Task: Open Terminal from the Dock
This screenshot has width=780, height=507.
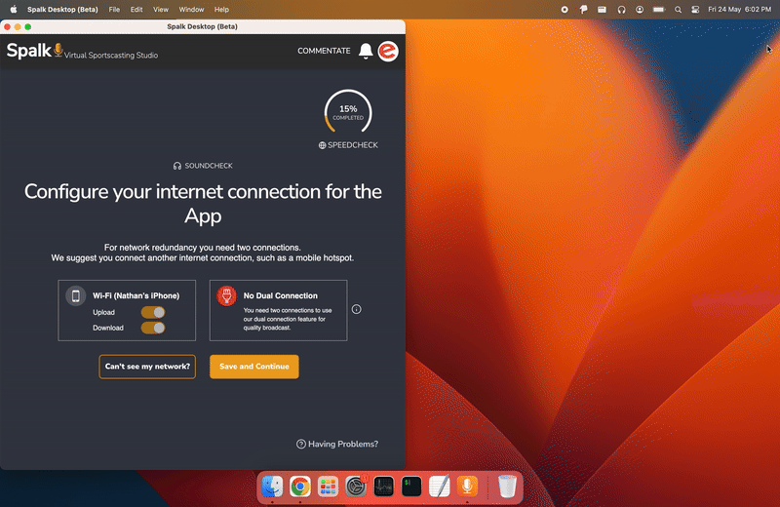Action: (411, 487)
